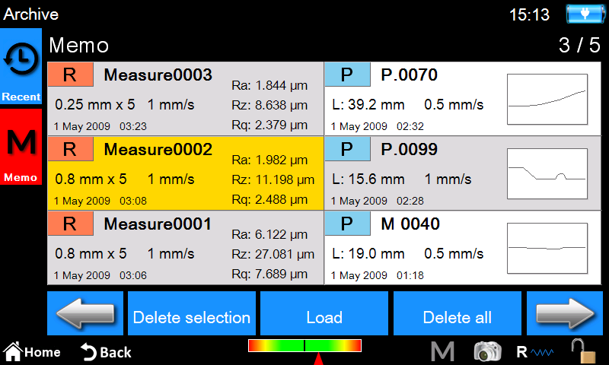Click P badge of P.0099
Viewport: 609px width, 365px height.
[348, 149]
